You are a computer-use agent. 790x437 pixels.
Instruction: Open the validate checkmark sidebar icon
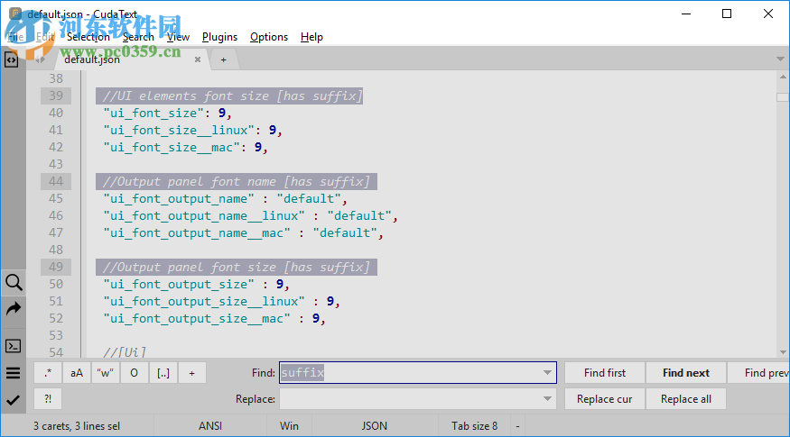coord(14,400)
